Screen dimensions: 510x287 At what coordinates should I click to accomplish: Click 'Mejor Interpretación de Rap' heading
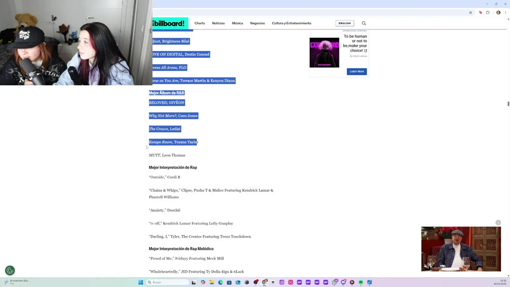(173, 167)
